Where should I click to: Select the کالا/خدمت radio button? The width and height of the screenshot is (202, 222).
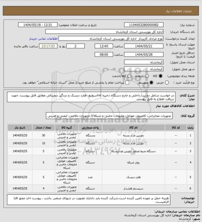click(x=129, y=76)
